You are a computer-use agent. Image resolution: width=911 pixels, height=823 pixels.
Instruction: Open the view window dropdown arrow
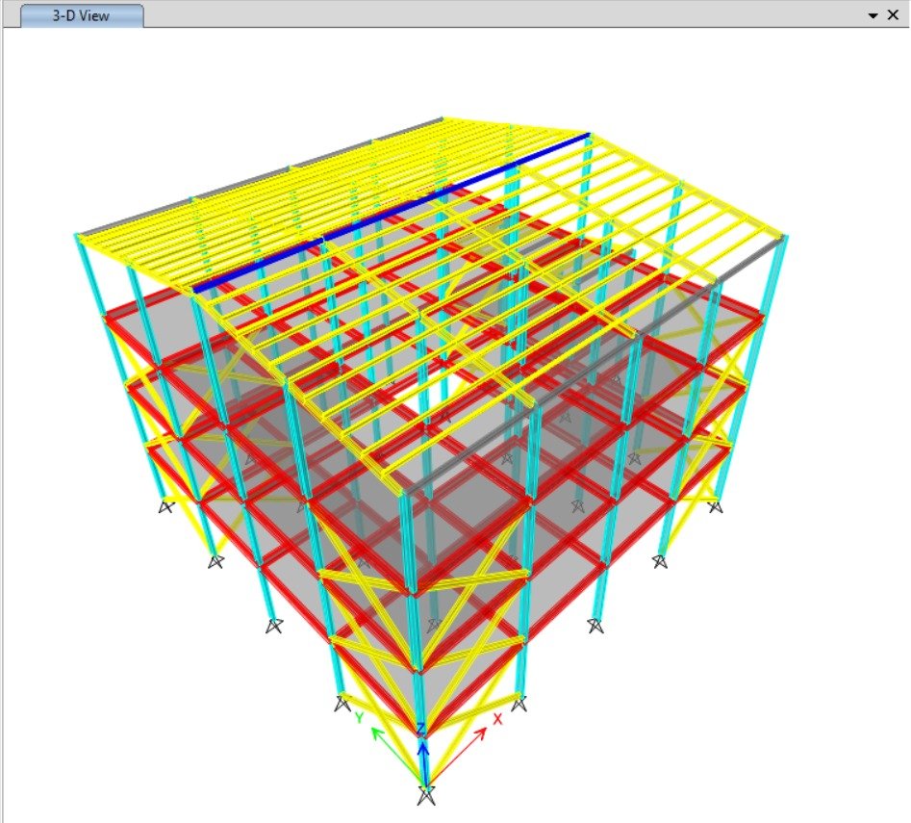[x=873, y=16]
